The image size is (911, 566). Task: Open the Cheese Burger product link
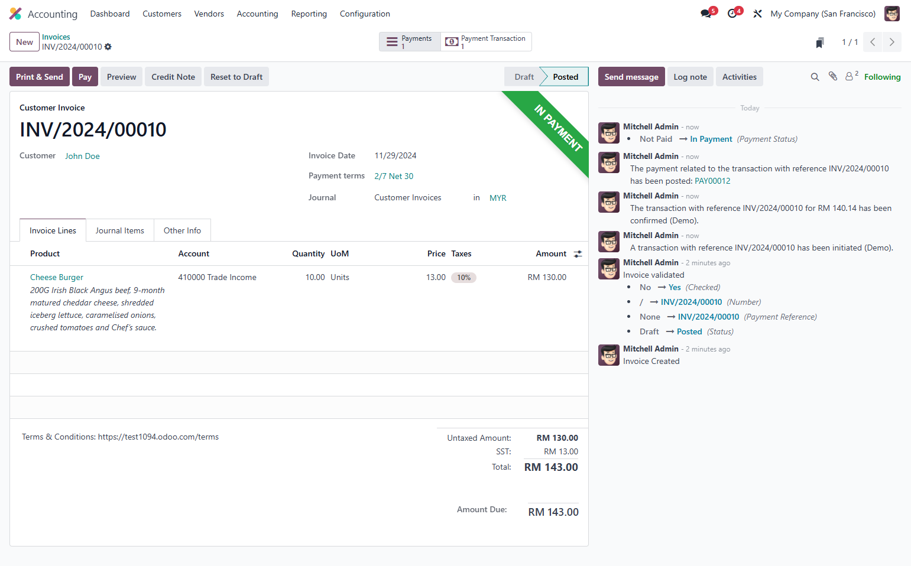coord(57,277)
